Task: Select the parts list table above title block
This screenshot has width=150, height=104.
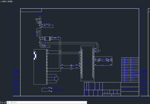Action: (x=130, y=70)
